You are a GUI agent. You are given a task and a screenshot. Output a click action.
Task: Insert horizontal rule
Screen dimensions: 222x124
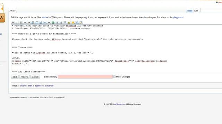click(x=65, y=22)
